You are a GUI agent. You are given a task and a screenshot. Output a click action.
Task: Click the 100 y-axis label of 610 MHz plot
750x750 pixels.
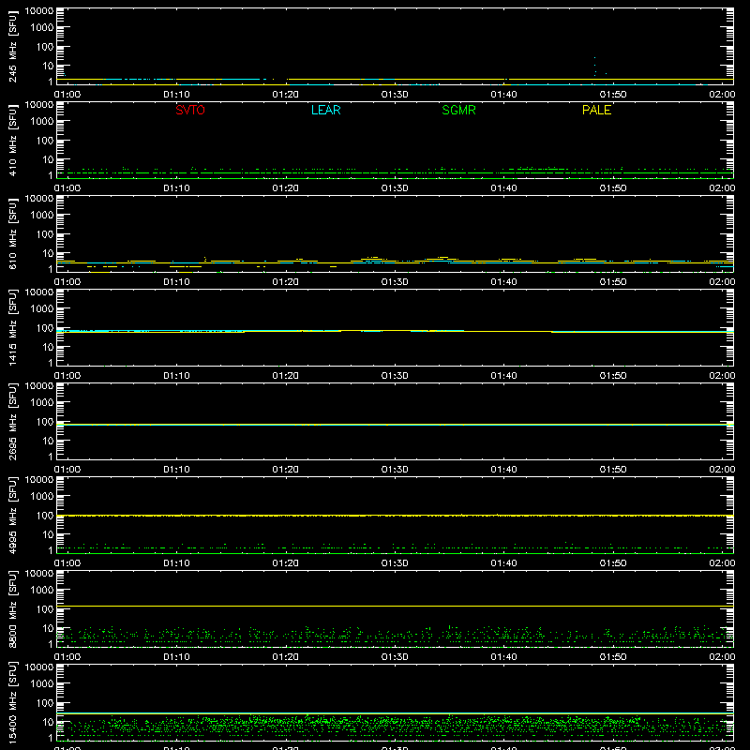45,234
